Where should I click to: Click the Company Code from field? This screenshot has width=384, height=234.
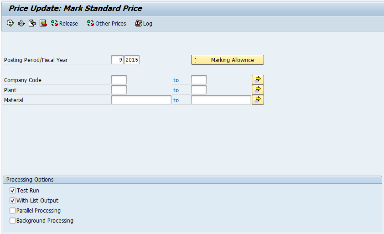(119, 80)
